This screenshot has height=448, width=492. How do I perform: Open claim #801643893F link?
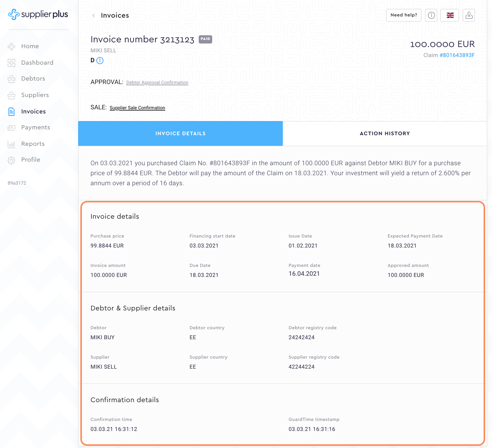tap(457, 55)
